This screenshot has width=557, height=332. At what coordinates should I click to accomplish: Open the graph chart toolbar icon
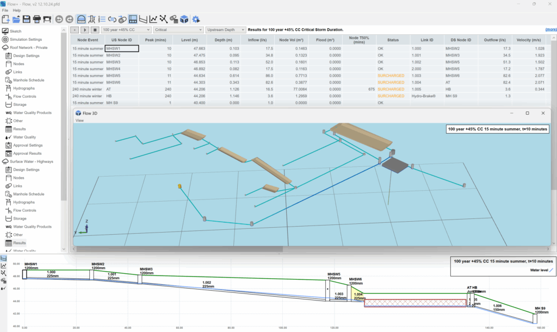pos(154,20)
